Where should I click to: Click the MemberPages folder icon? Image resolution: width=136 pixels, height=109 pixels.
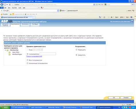click(x=9, y=54)
